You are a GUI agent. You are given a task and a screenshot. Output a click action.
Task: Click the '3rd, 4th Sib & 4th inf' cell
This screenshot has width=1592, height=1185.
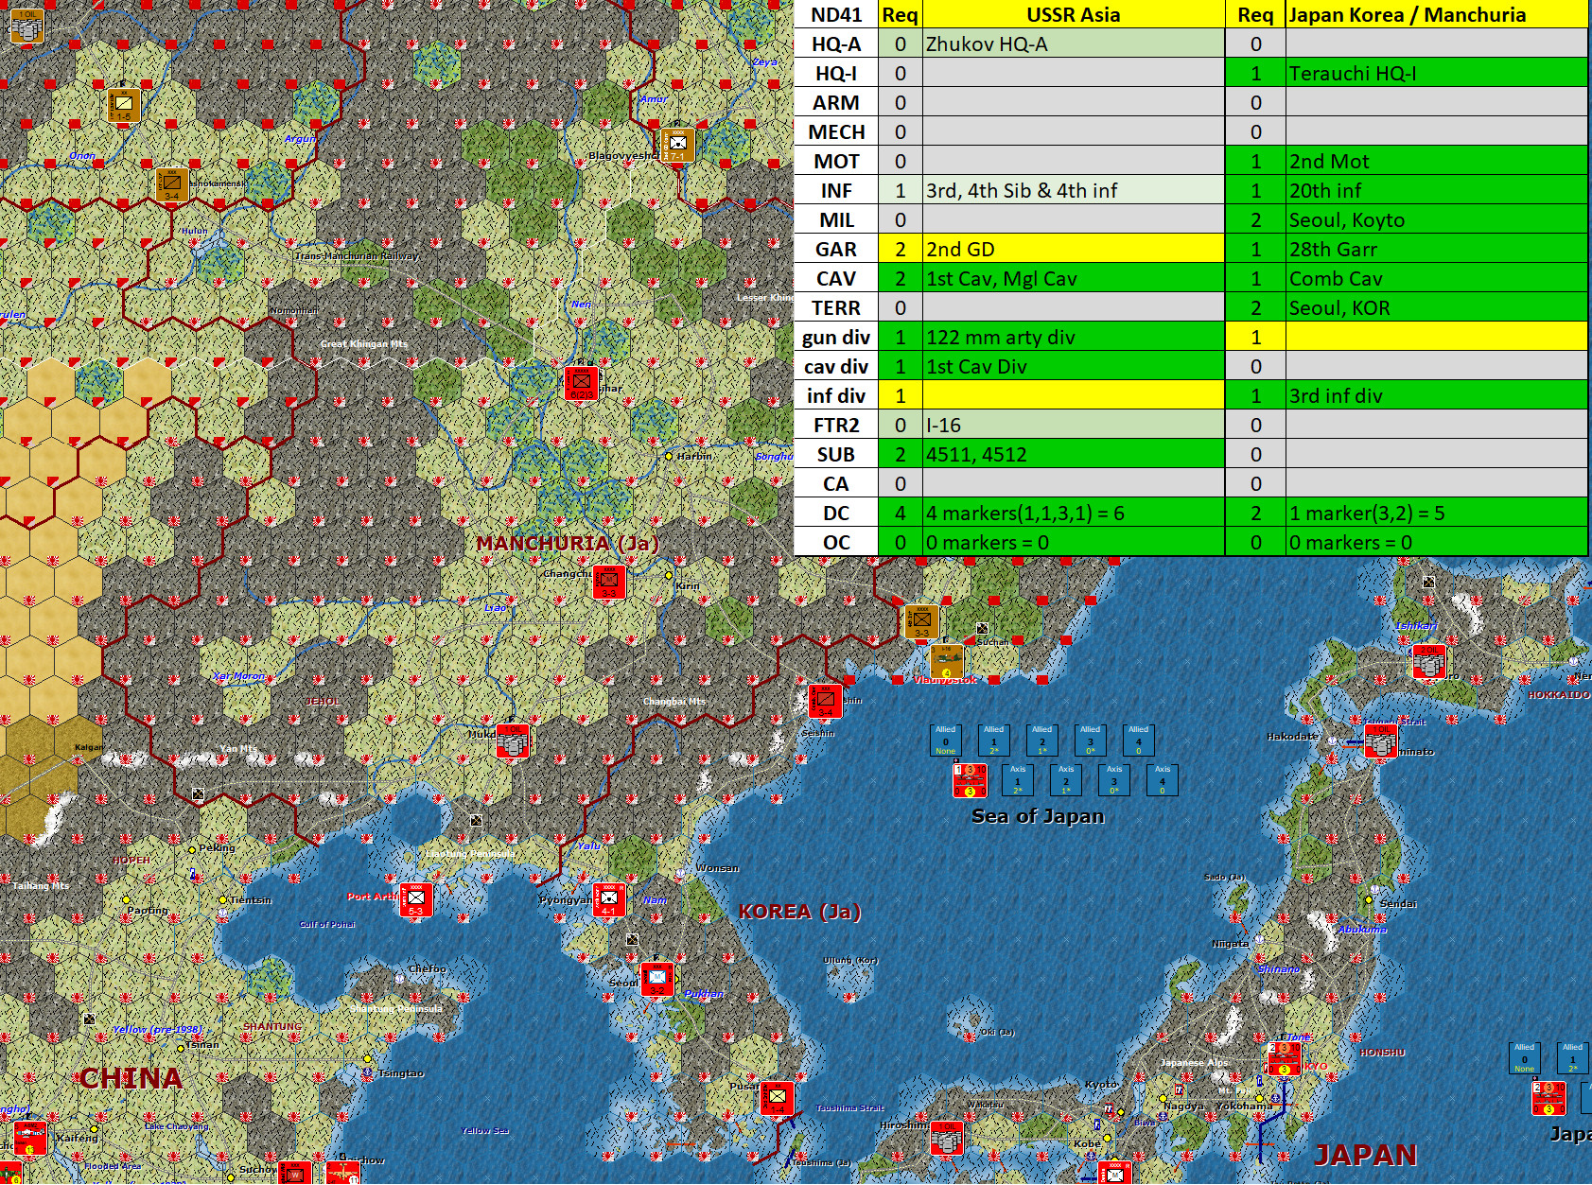(x=1074, y=190)
